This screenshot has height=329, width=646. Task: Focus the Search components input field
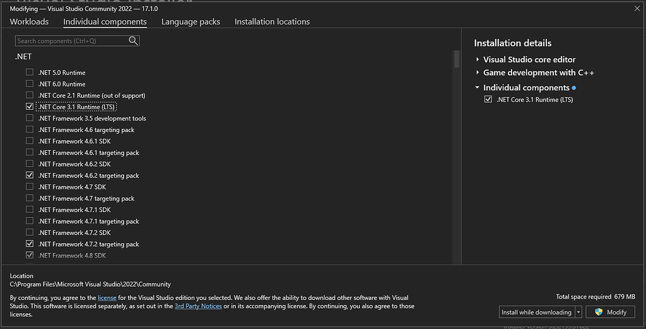click(x=71, y=40)
